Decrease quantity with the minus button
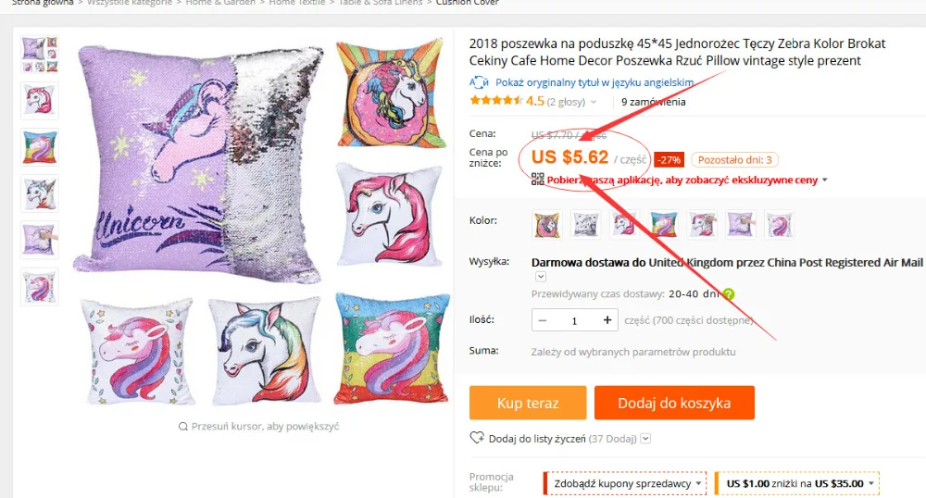This screenshot has height=498, width=926. coord(542,319)
